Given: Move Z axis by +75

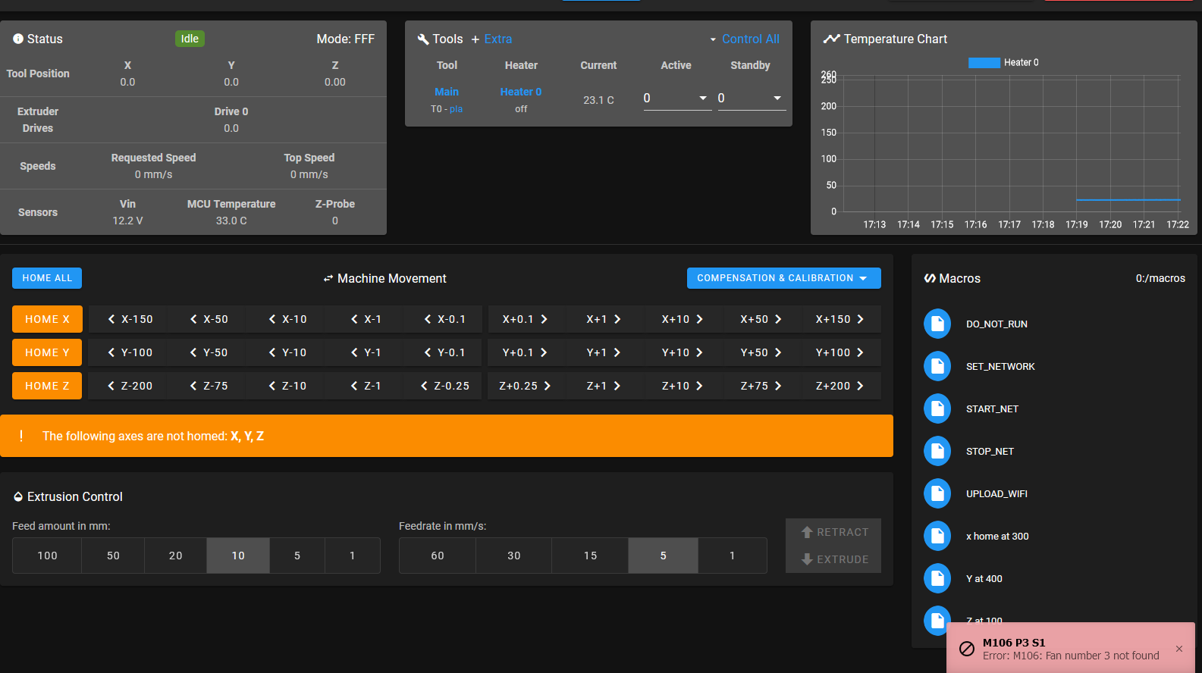Looking at the screenshot, I should coord(761,386).
